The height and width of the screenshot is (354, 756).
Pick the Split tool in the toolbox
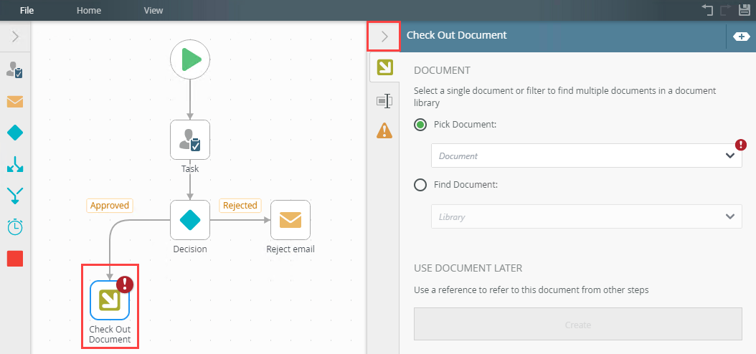pos(15,164)
